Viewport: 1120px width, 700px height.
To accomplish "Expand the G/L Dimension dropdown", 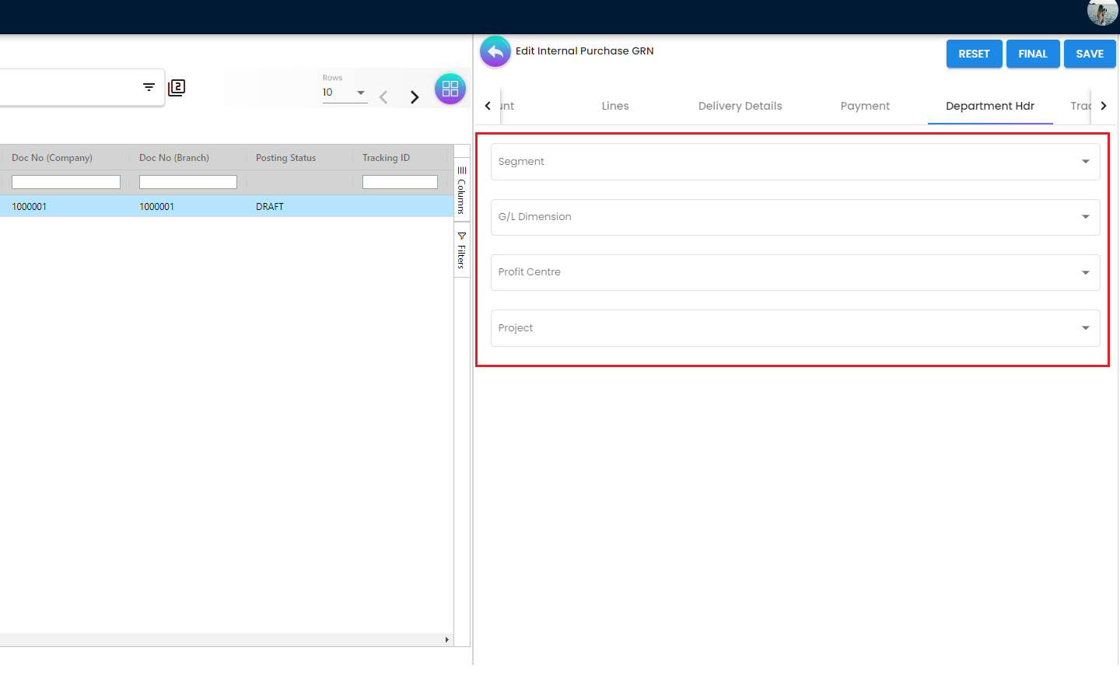I will (795, 217).
